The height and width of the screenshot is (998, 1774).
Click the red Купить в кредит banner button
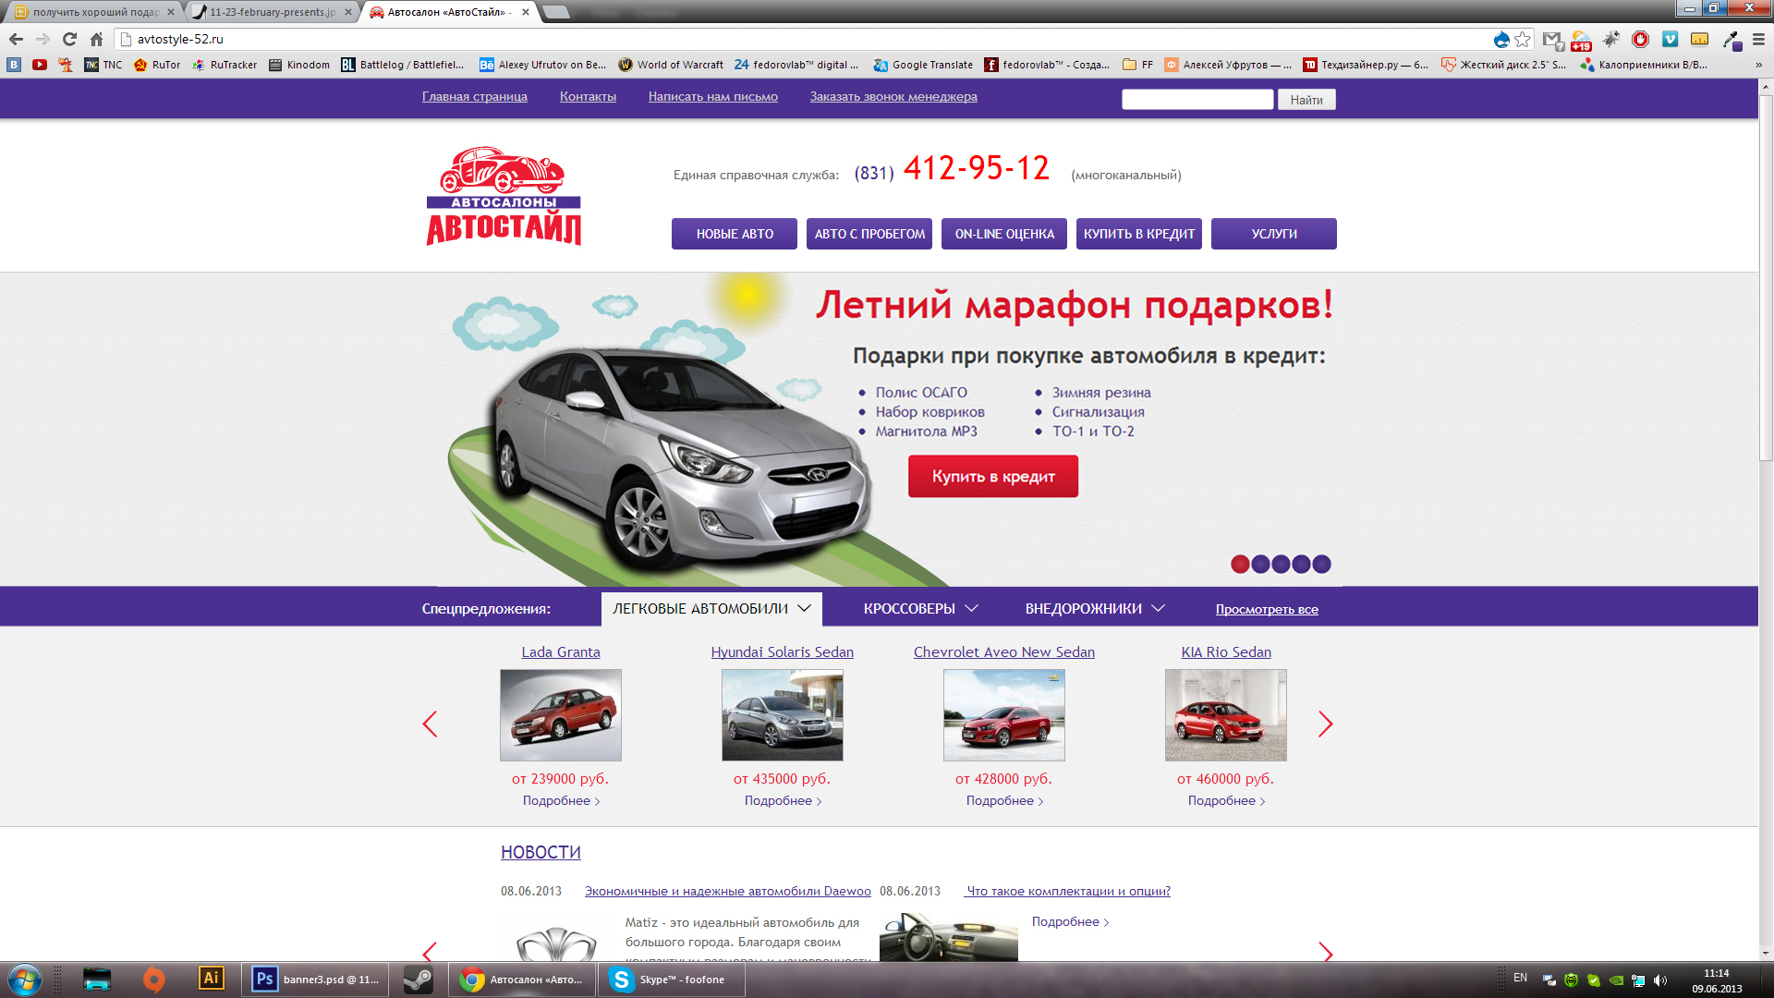point(993,476)
